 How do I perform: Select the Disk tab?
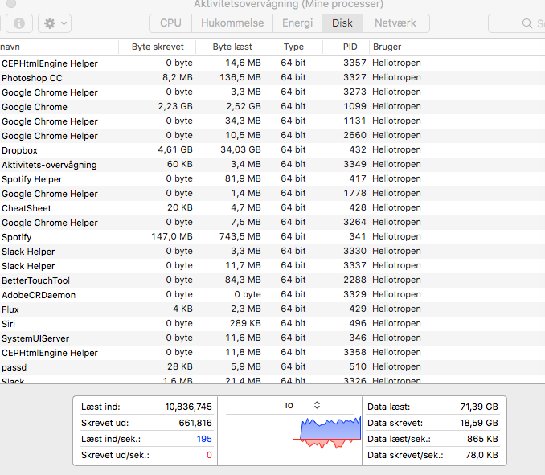pos(342,23)
